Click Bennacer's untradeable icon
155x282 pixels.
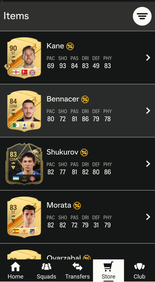(x=85, y=99)
